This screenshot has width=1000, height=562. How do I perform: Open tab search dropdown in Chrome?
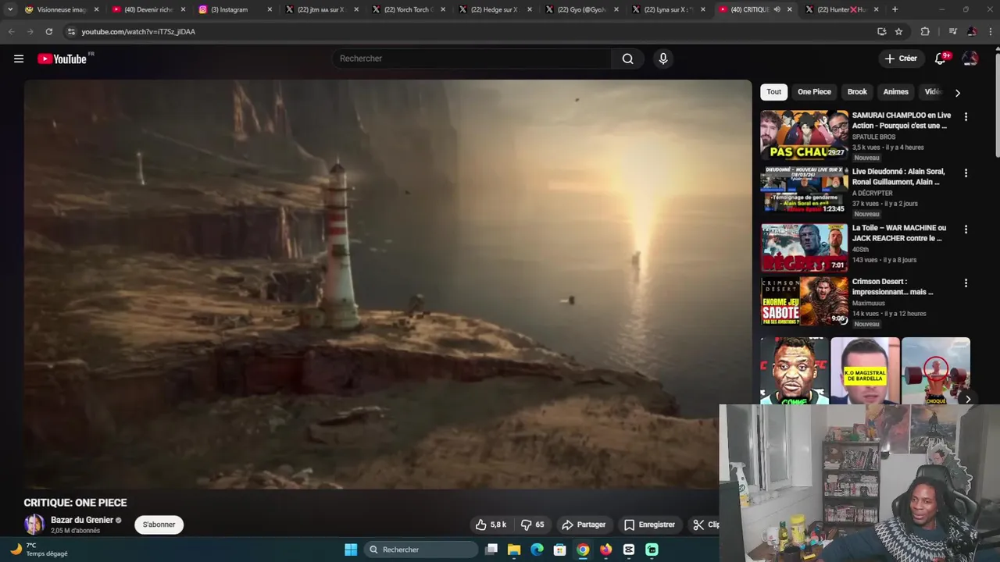(9, 9)
